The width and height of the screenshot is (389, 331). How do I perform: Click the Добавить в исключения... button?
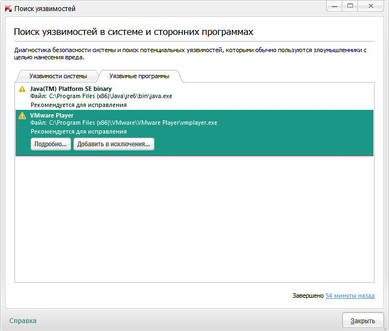click(113, 144)
